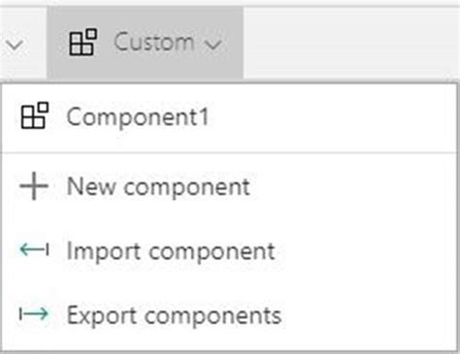Image resolution: width=460 pixels, height=354 pixels.
Task: Click empty toolbar area right of Custom
Action: (x=351, y=43)
